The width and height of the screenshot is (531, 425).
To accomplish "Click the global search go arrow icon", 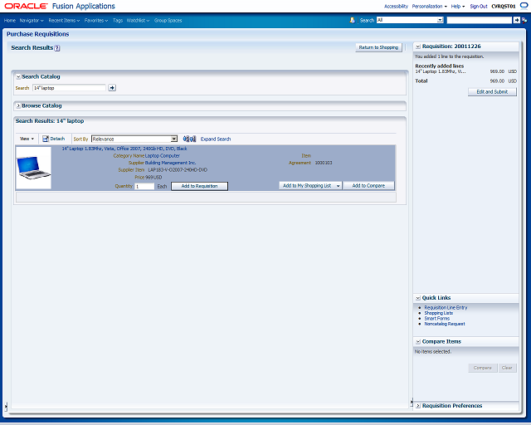I will click(516, 20).
